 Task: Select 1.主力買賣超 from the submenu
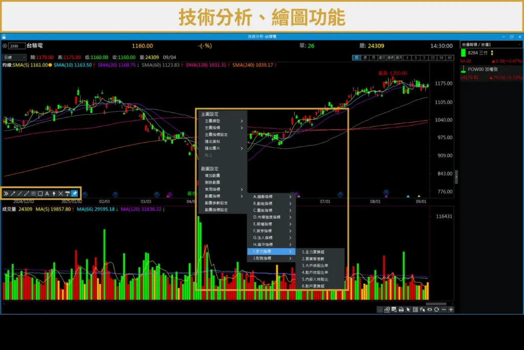pos(314,252)
